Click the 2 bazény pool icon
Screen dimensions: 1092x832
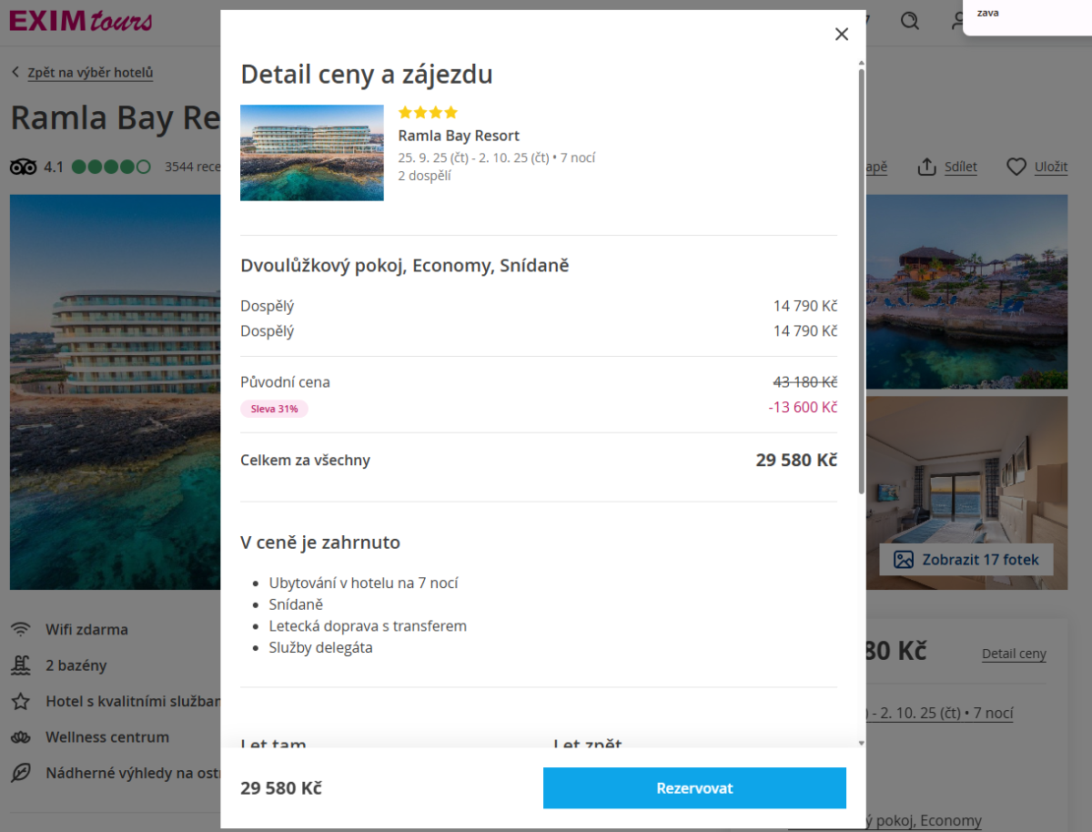coord(20,665)
